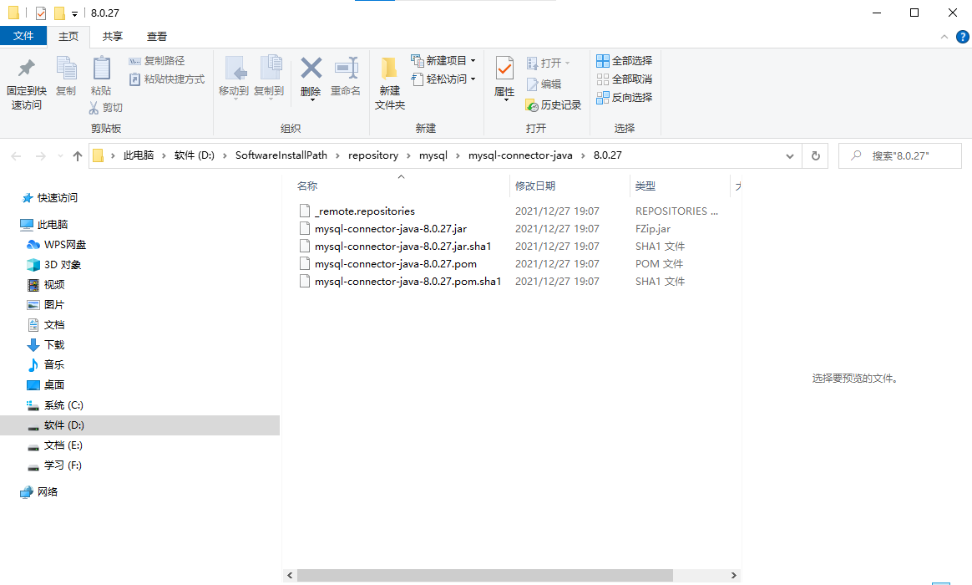Click the Properties checkmark icon

[504, 69]
